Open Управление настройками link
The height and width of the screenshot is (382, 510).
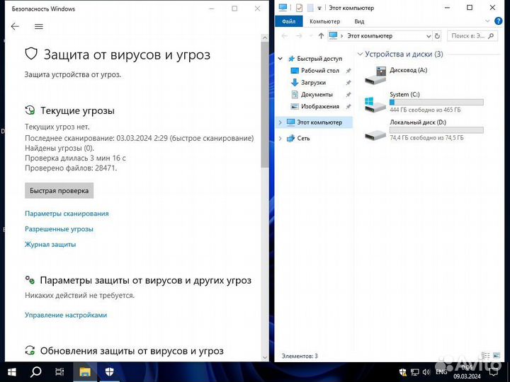pyautogui.click(x=66, y=315)
